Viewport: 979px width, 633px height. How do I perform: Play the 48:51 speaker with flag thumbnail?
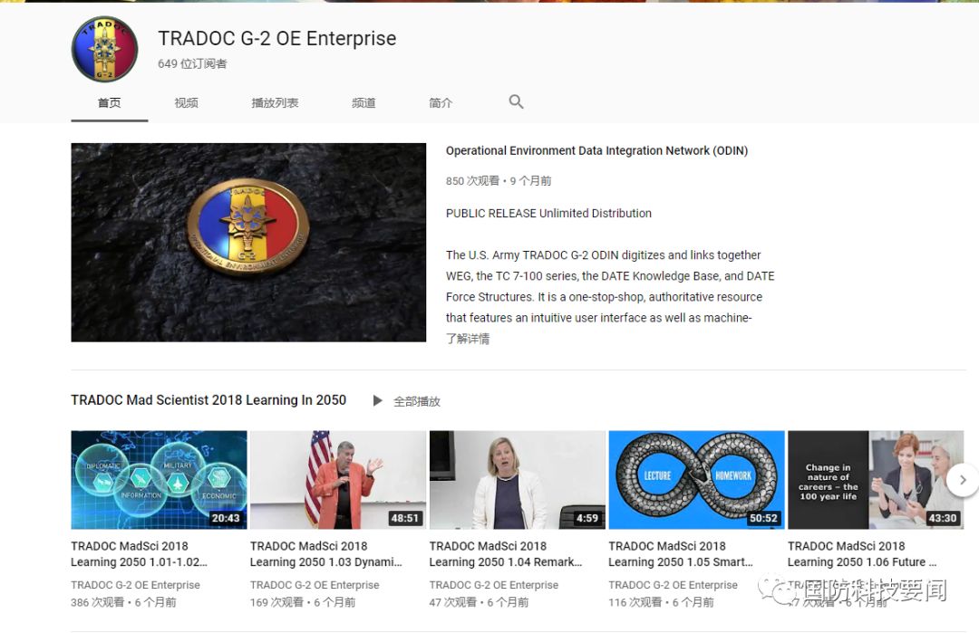pos(338,480)
